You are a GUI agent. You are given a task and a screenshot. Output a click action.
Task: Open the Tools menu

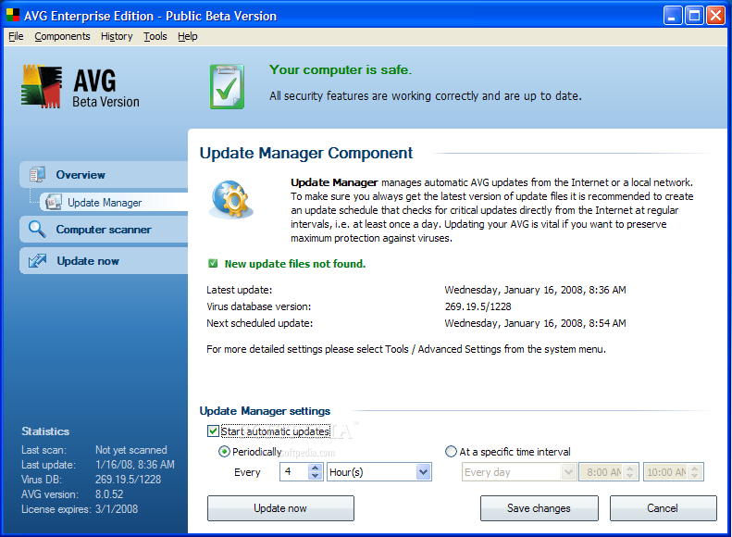tap(155, 36)
